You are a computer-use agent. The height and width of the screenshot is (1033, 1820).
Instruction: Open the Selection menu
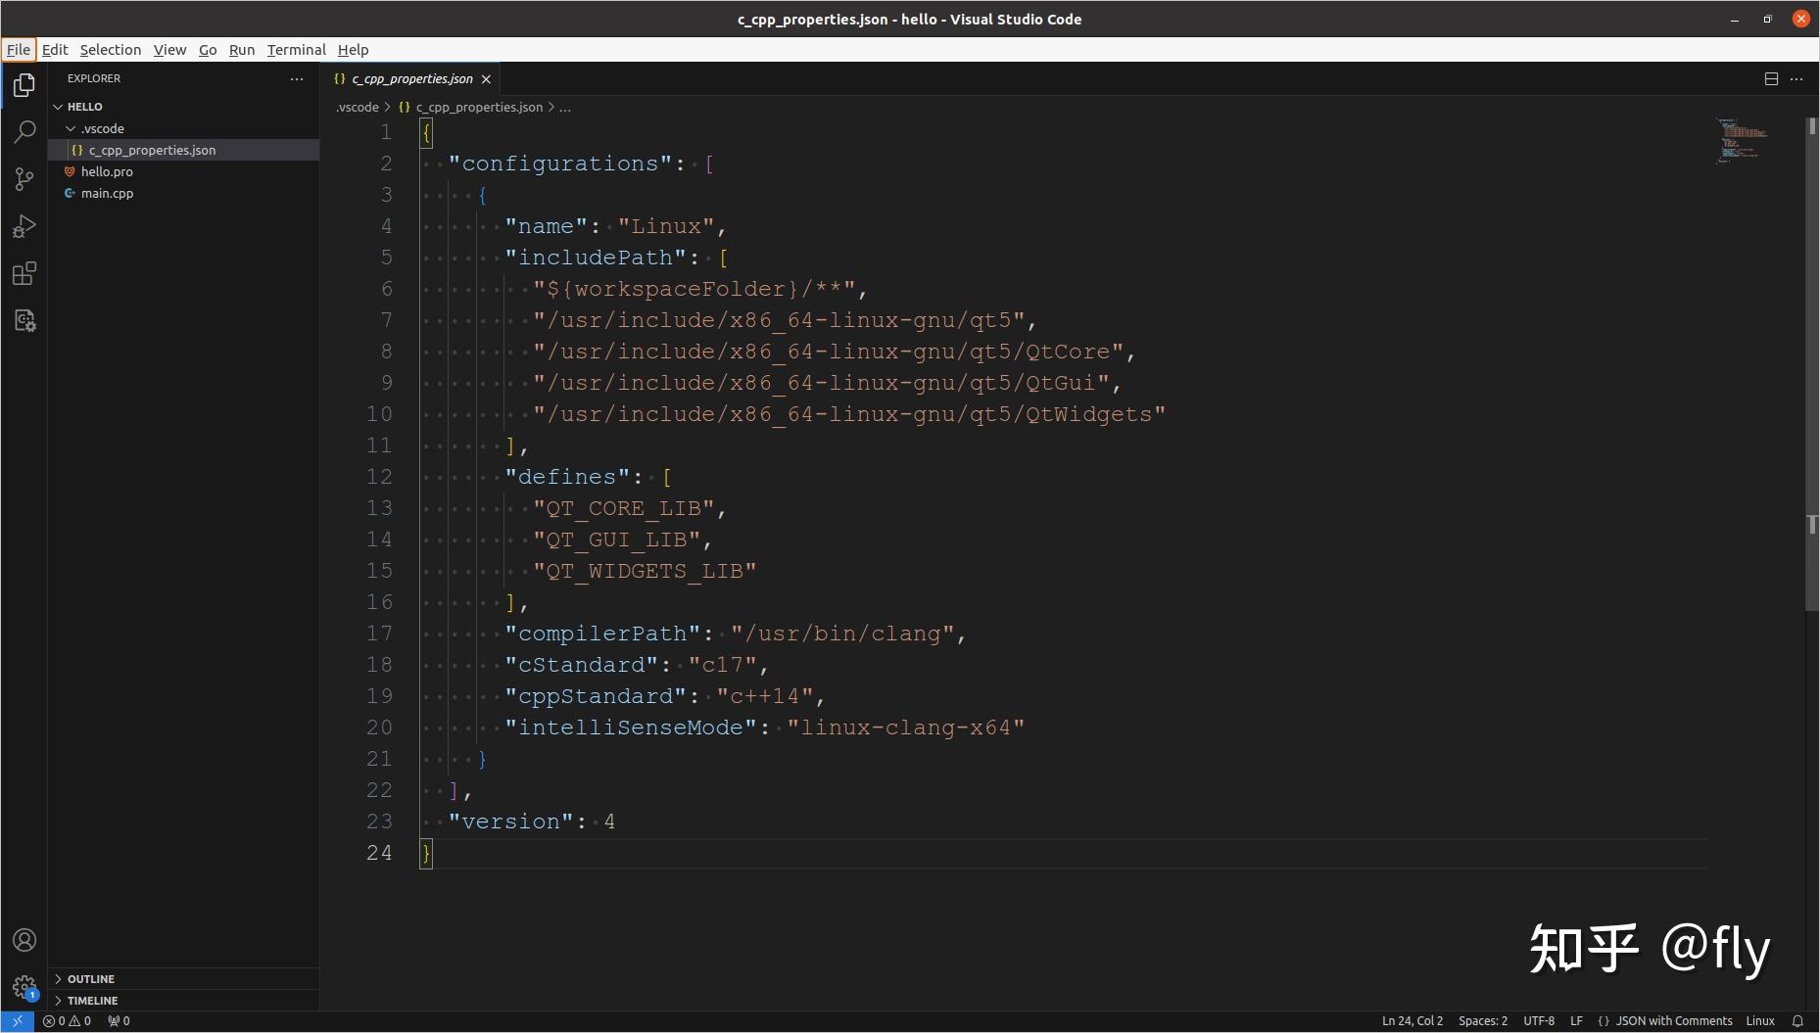(110, 50)
